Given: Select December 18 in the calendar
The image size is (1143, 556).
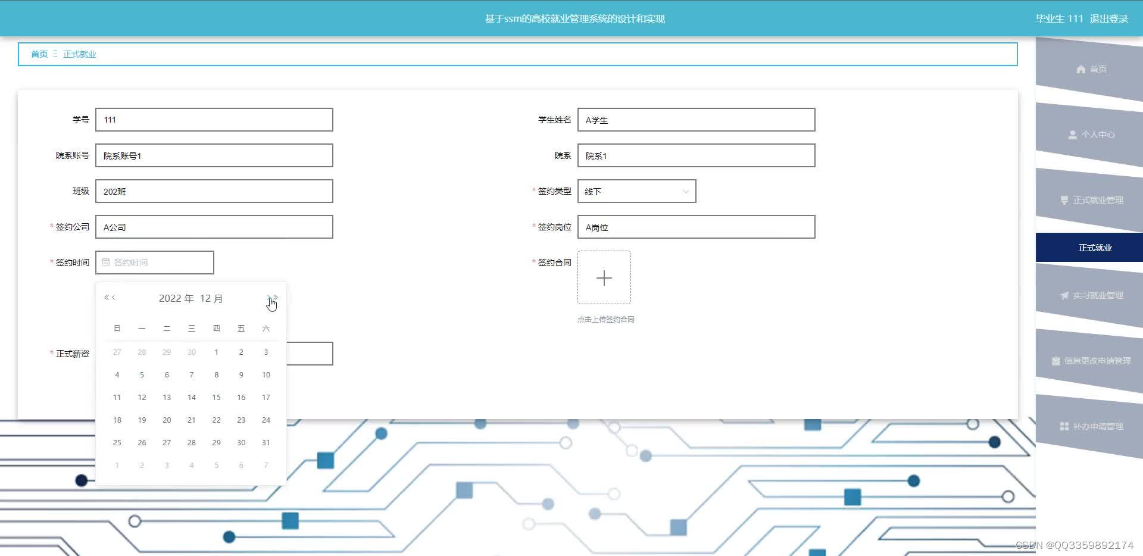Looking at the screenshot, I should [x=117, y=420].
